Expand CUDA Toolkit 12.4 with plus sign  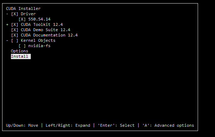(7, 24)
